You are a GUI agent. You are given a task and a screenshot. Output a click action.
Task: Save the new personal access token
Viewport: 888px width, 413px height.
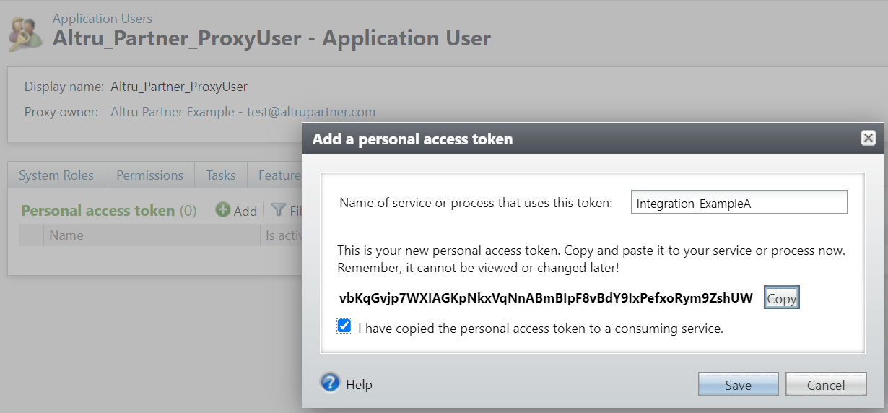tap(738, 385)
